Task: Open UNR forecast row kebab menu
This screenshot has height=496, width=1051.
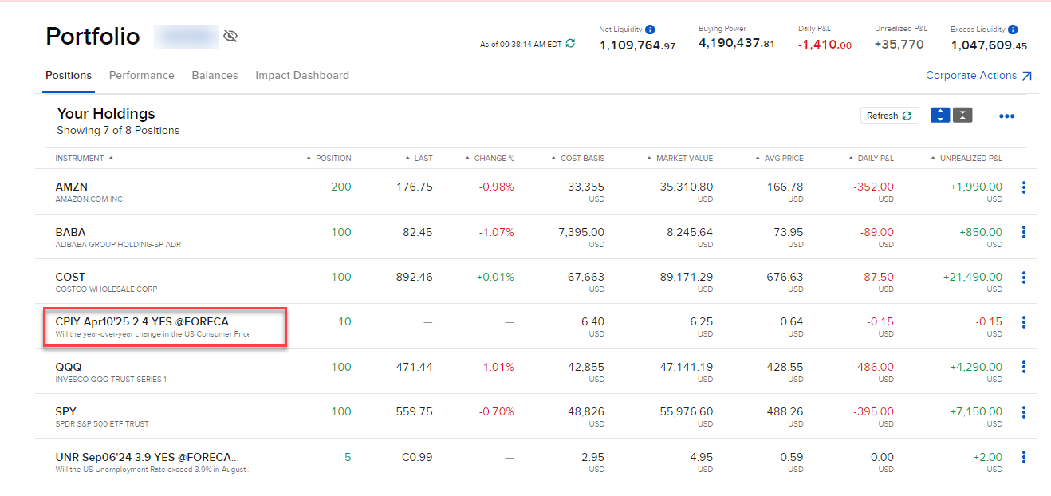Action: 1024,457
